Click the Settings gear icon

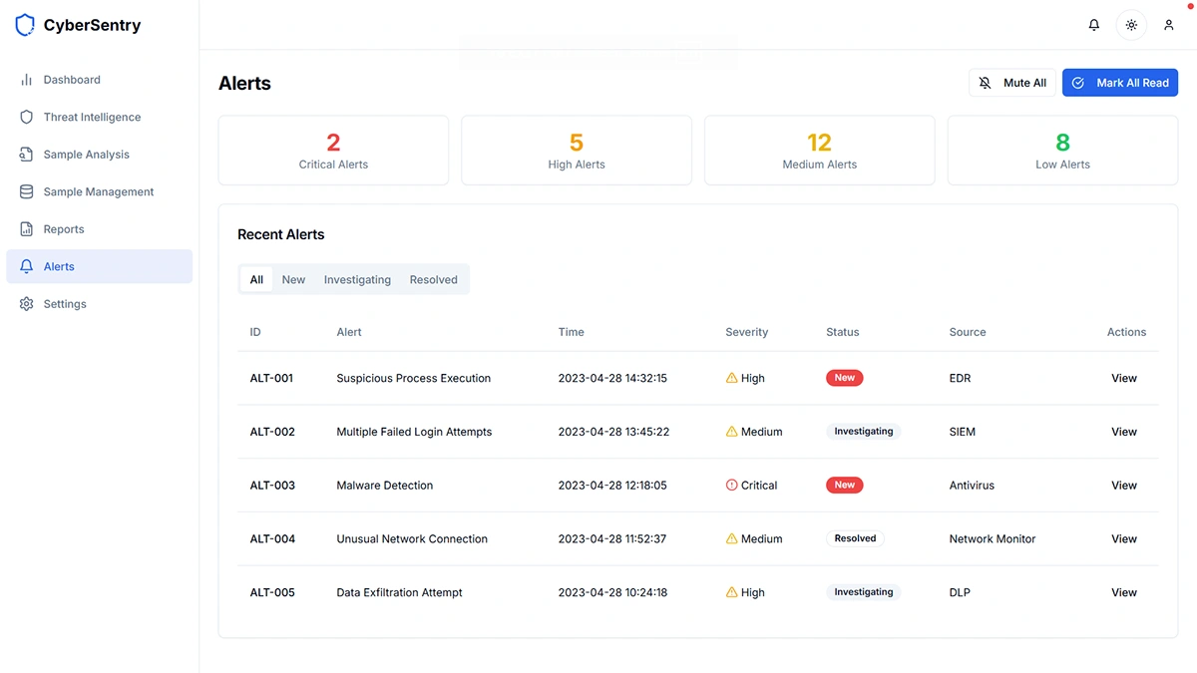[27, 304]
